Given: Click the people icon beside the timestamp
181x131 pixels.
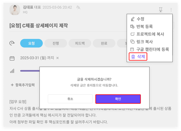Looking at the screenshot, I should pos(78,8).
